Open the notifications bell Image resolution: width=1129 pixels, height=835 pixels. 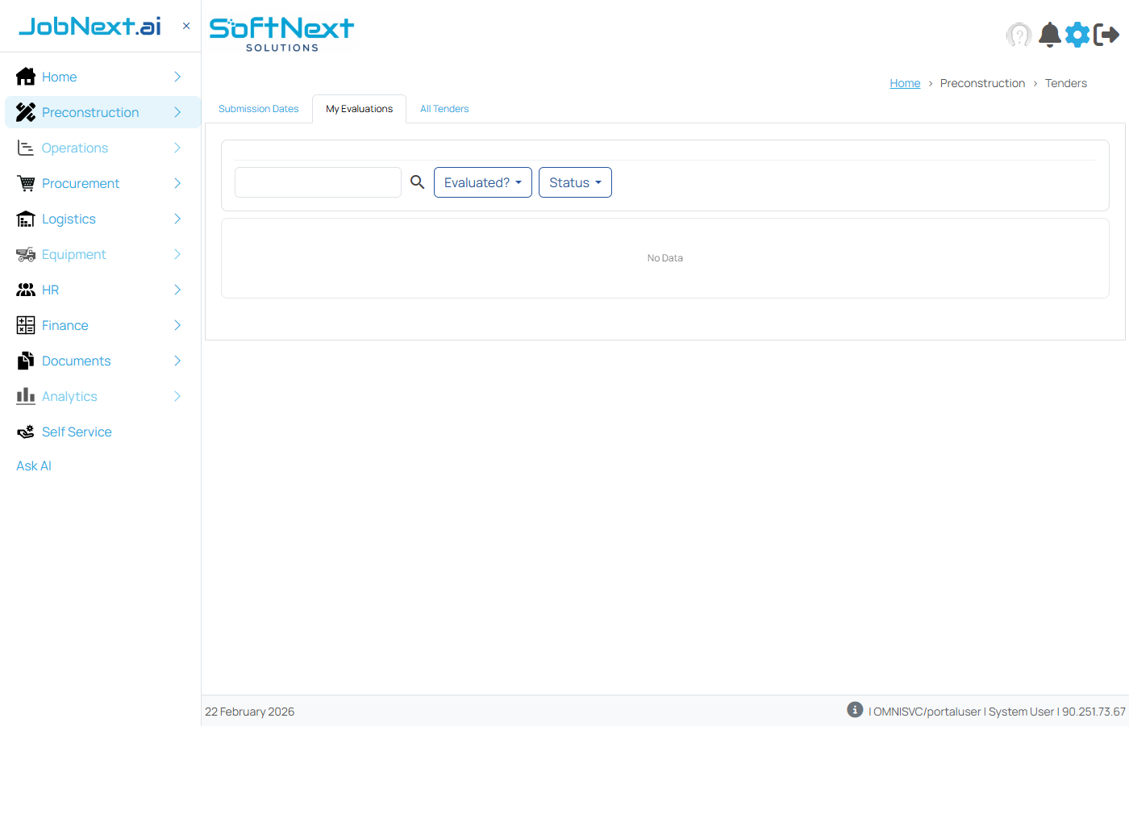1049,35
